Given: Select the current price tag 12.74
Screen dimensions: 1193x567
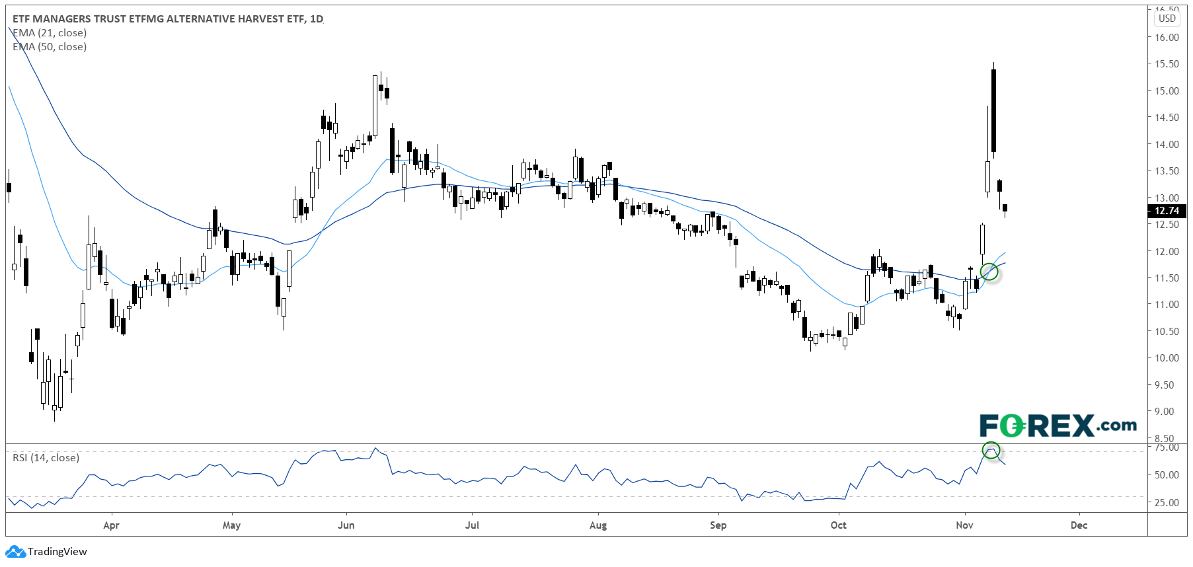Looking at the screenshot, I should [x=1167, y=211].
